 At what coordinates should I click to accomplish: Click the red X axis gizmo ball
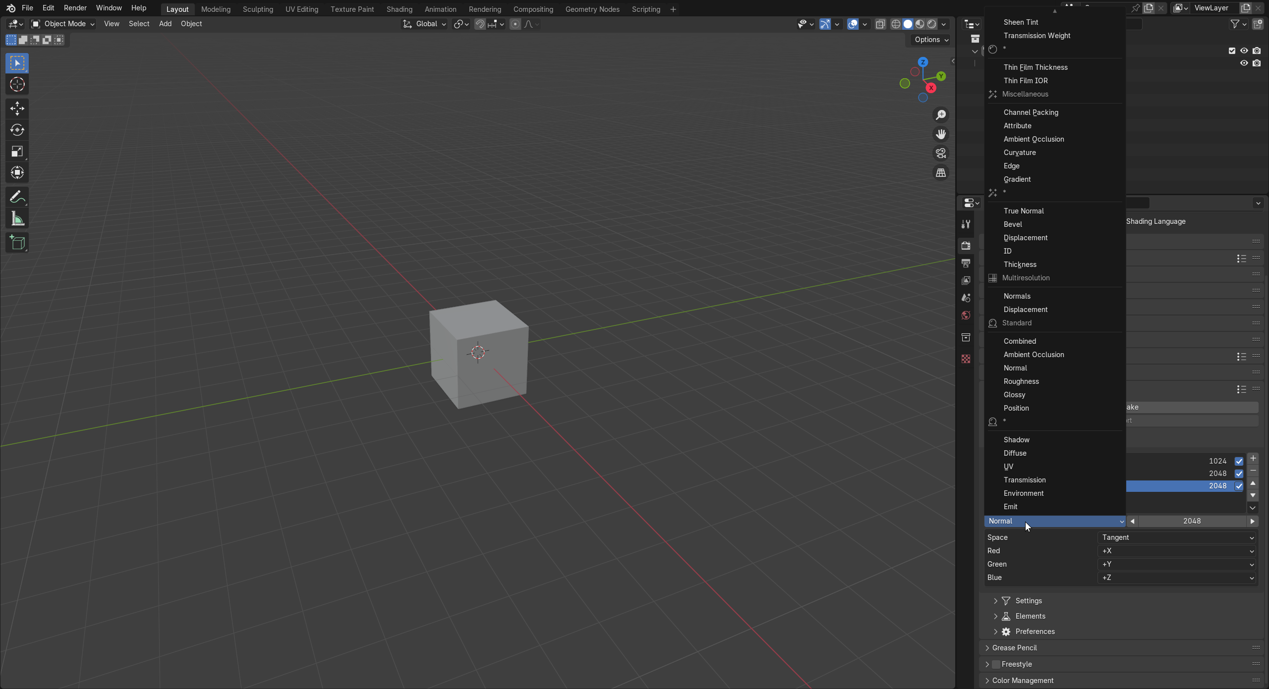pyautogui.click(x=931, y=88)
